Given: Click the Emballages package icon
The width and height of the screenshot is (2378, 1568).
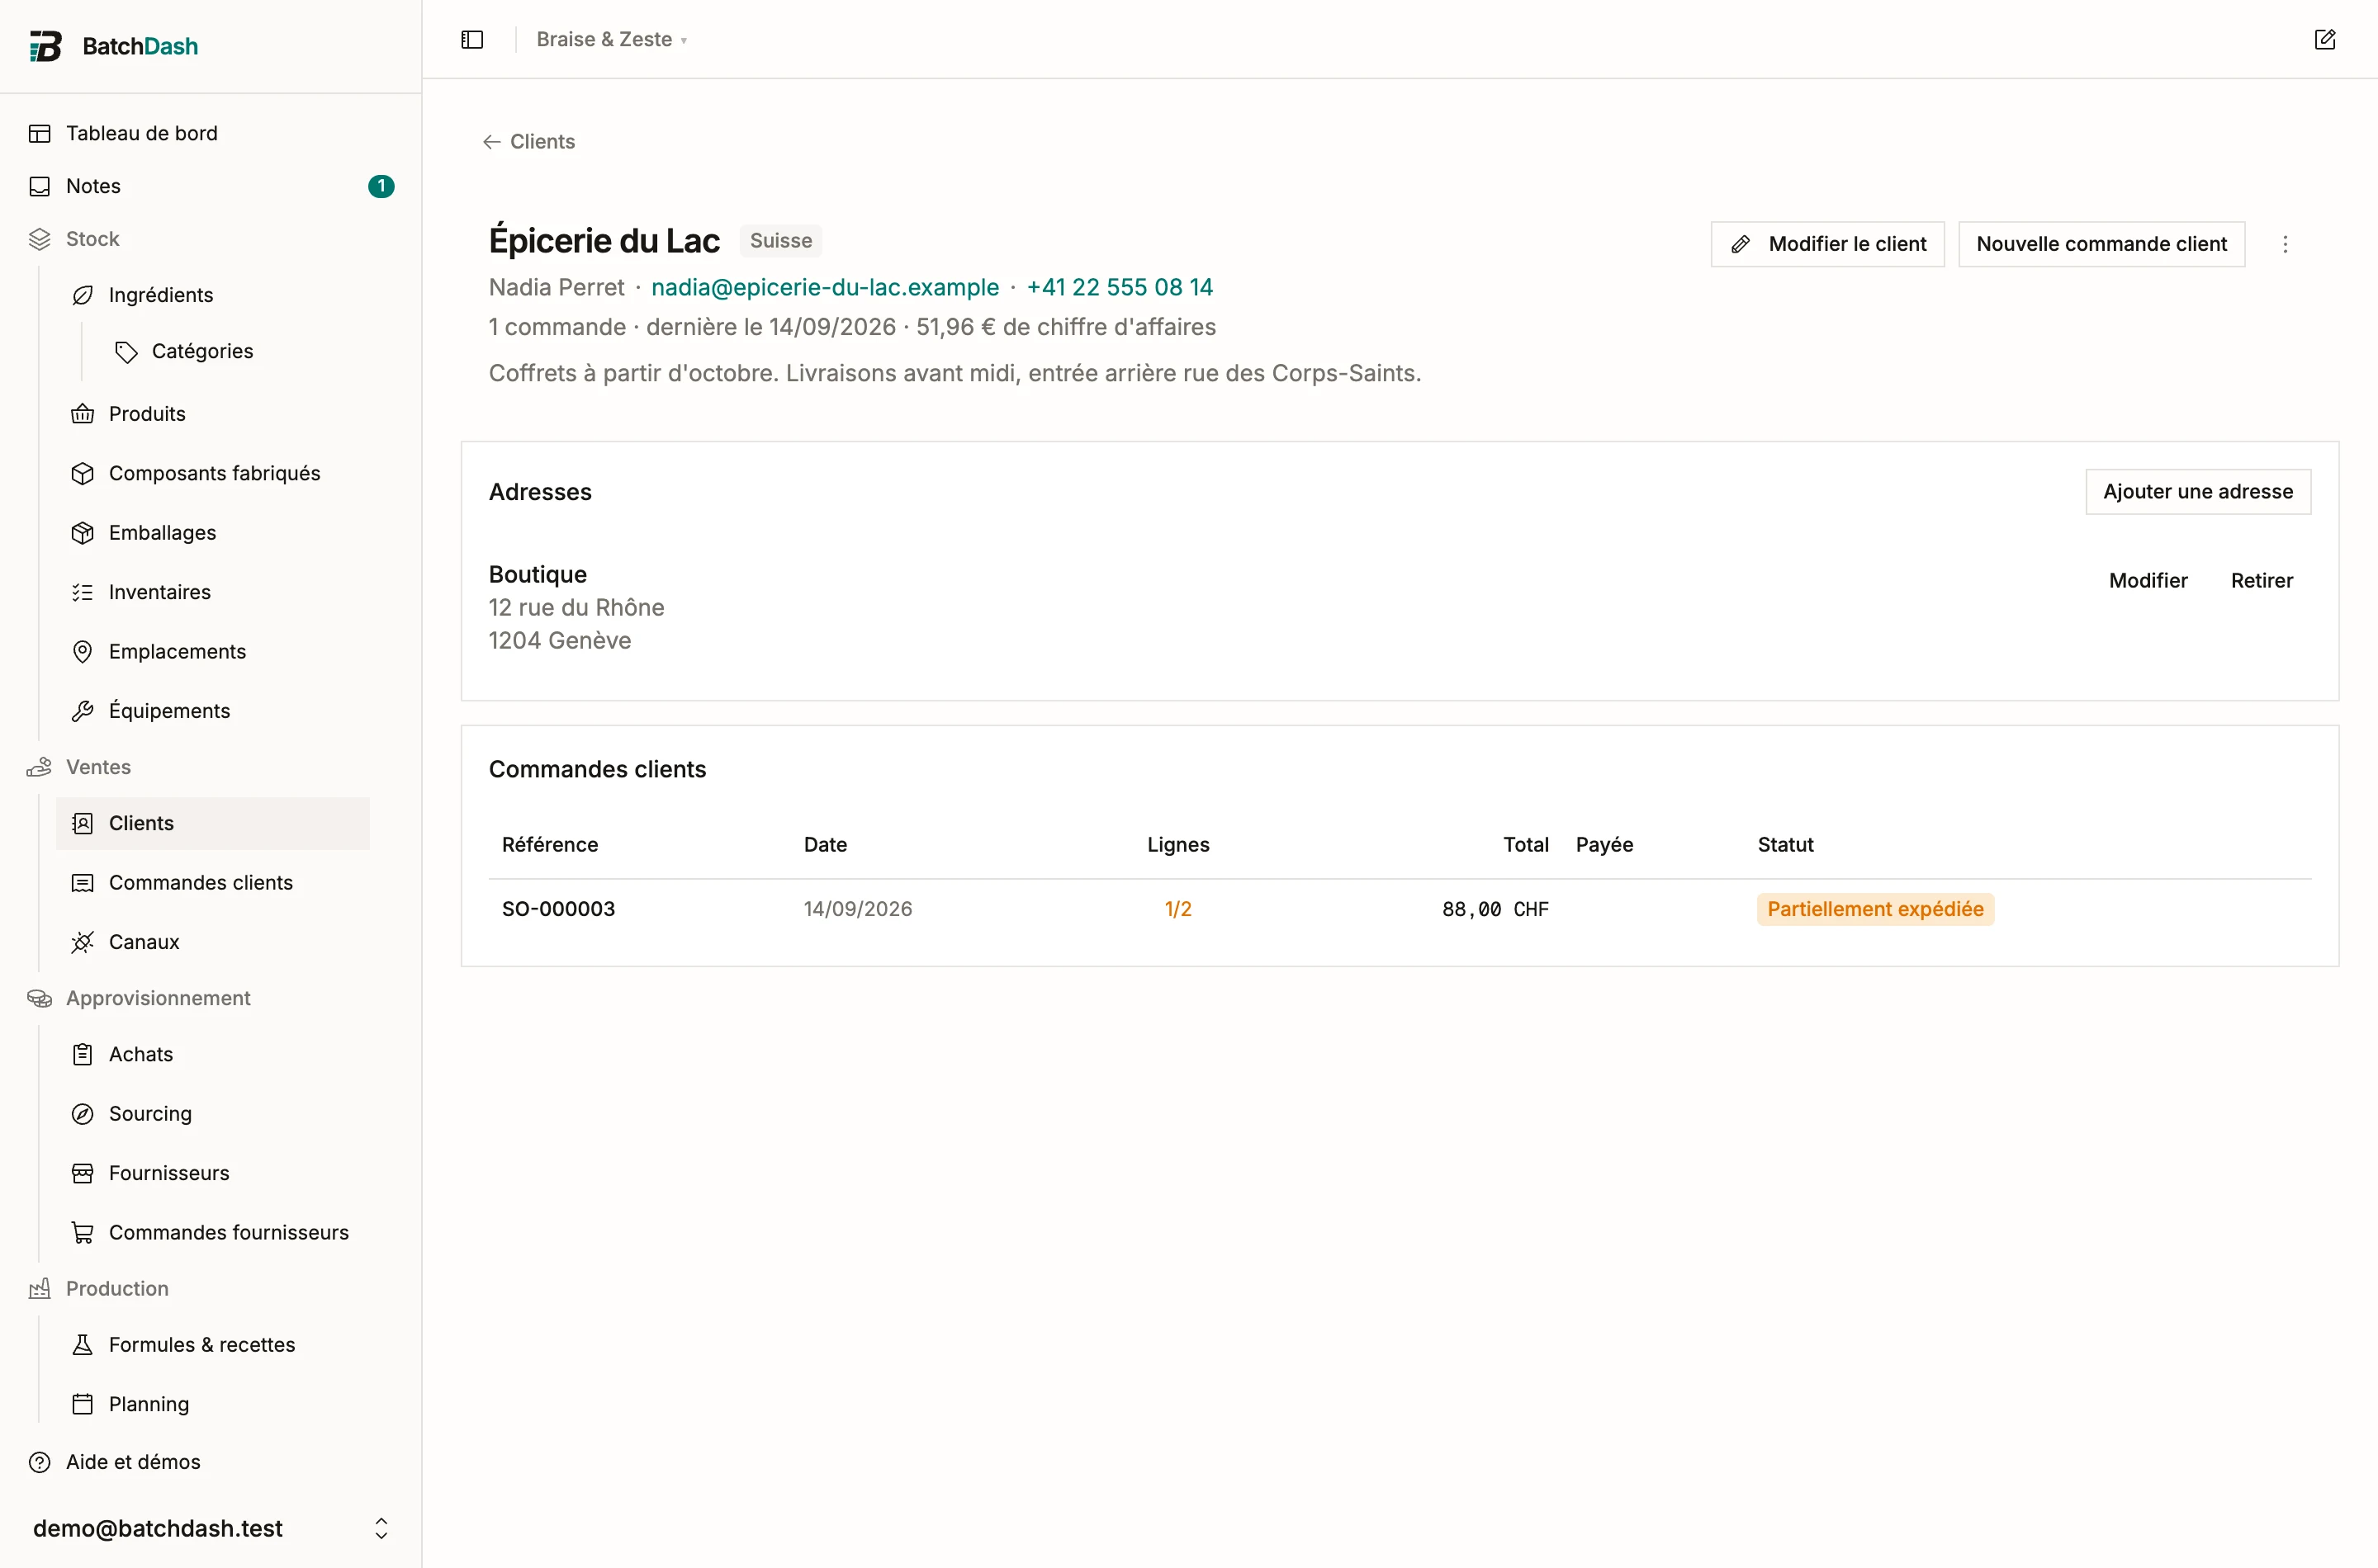Looking at the screenshot, I should [x=83, y=533].
